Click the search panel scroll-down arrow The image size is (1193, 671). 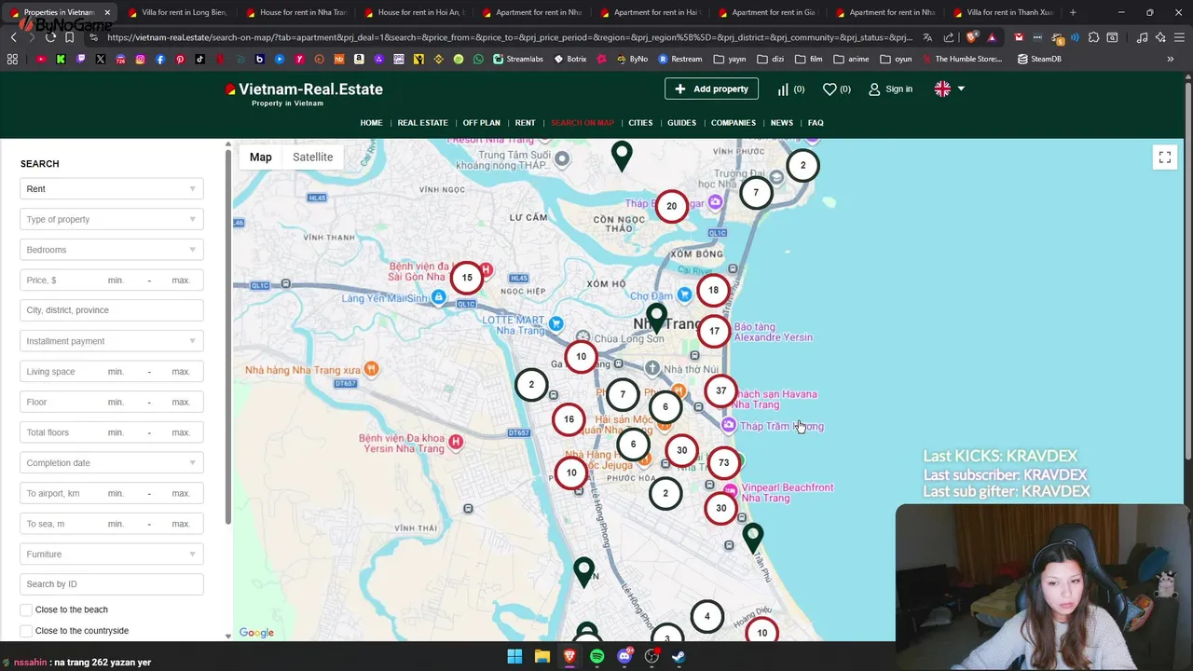[228, 637]
